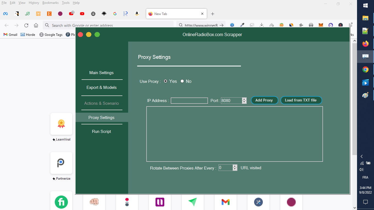Viewport: 374px width, 210px height.
Task: Open Firefox Bookmarks menu
Action: 51,3
